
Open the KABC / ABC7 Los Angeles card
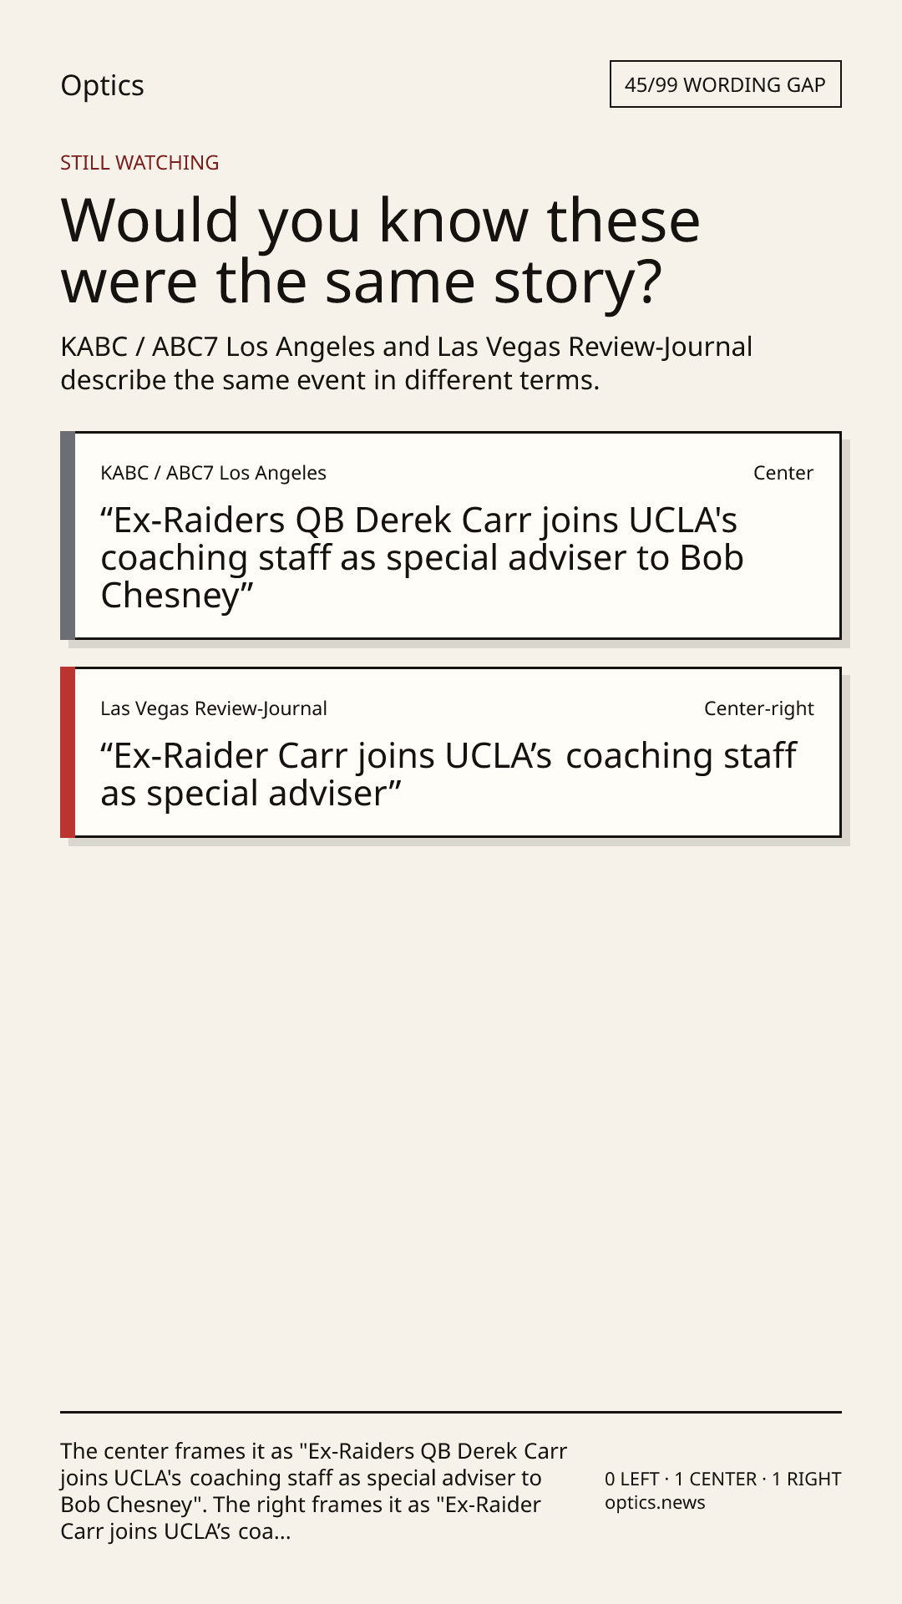click(x=450, y=536)
